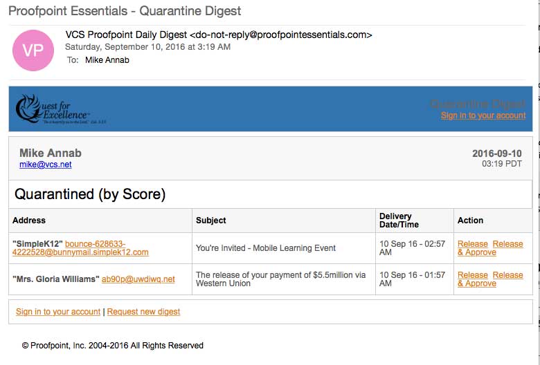Click the pink VP sender avatar
The height and width of the screenshot is (365, 540).
pos(33,50)
